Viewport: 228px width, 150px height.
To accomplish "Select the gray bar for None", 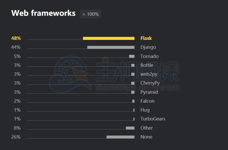I will pyautogui.click(x=120, y=137).
